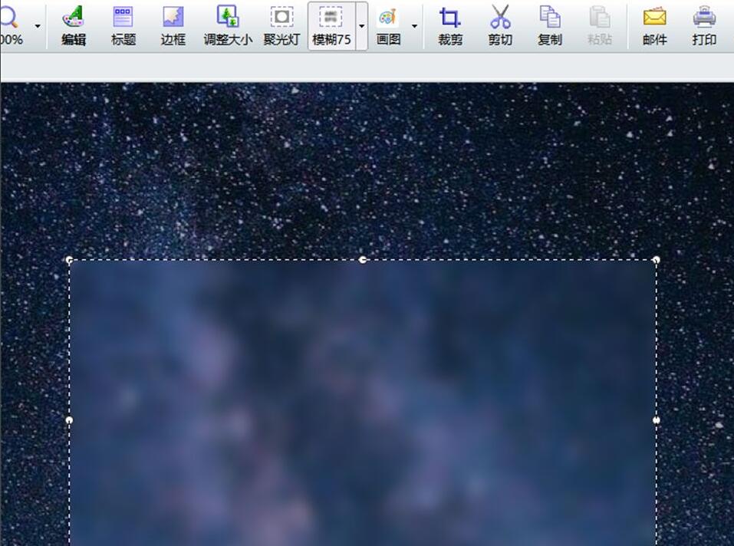The image size is (734, 546).
Task: Click the 邮件 (Email) envelope icon
Action: point(654,18)
